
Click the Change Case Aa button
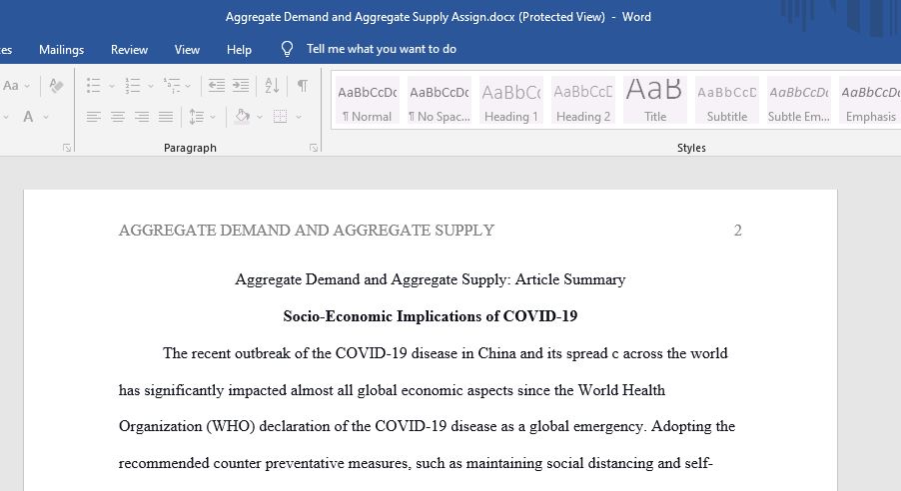pyautogui.click(x=10, y=86)
